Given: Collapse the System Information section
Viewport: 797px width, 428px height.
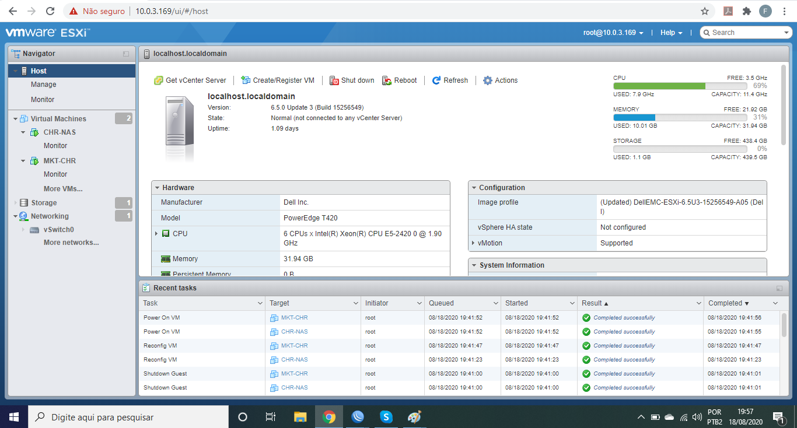Looking at the screenshot, I should [x=474, y=265].
